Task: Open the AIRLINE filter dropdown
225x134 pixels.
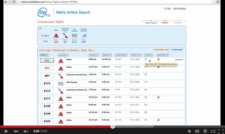Action: coord(63,55)
